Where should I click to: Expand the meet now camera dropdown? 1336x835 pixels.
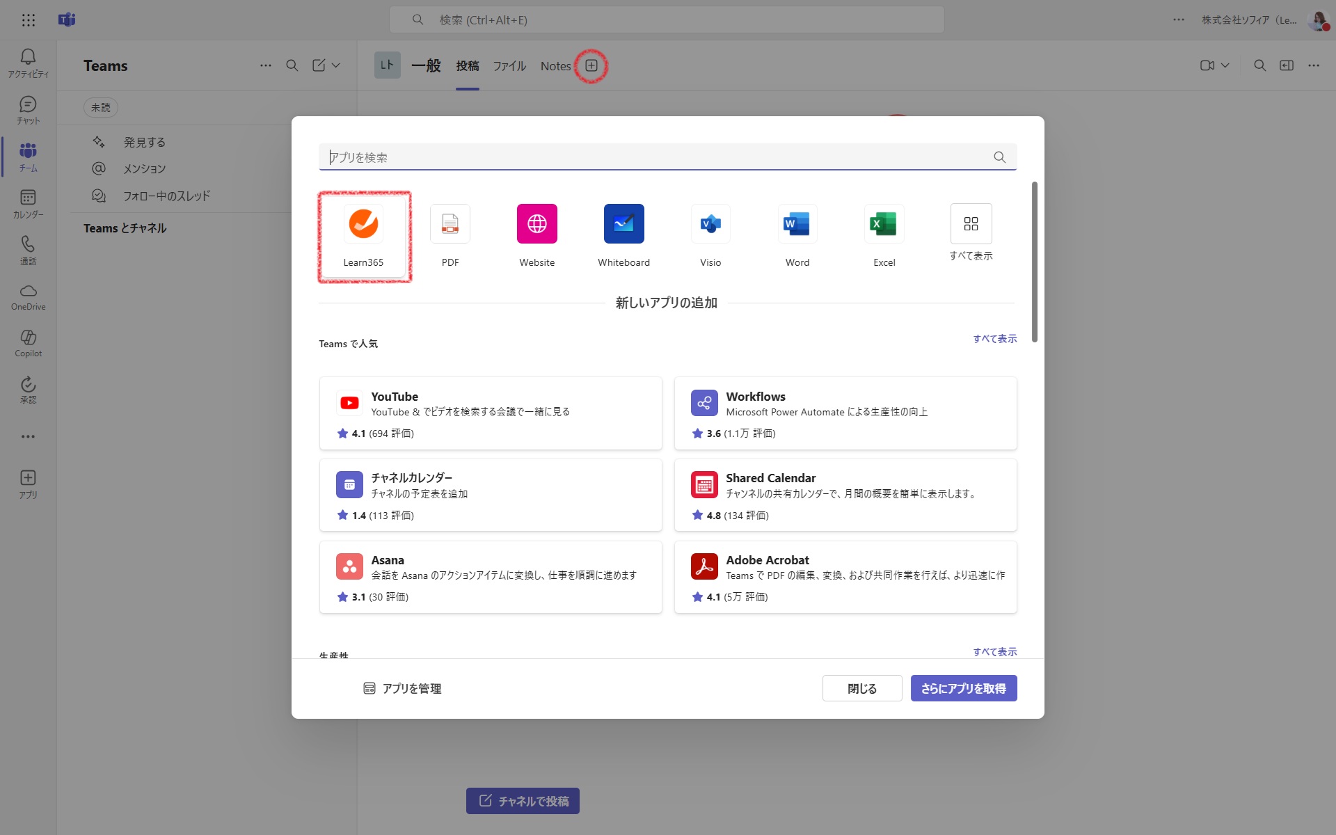[x=1225, y=65]
